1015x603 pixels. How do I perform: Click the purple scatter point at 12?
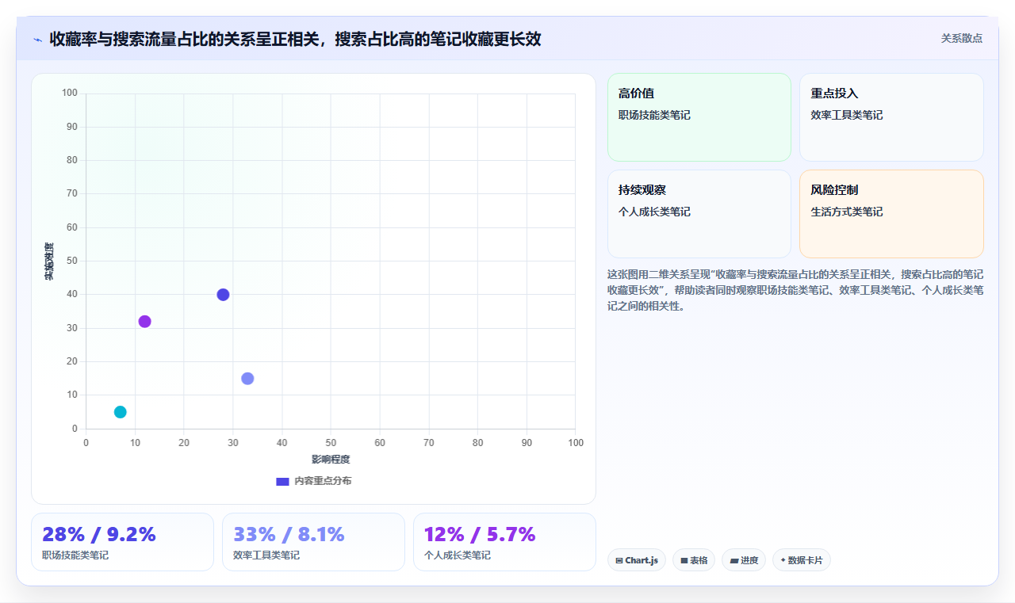(x=144, y=322)
